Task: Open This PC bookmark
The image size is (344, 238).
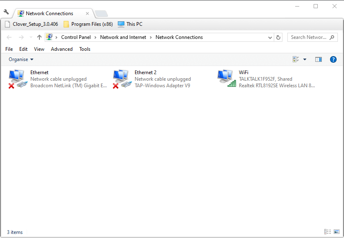Action: pos(130,24)
